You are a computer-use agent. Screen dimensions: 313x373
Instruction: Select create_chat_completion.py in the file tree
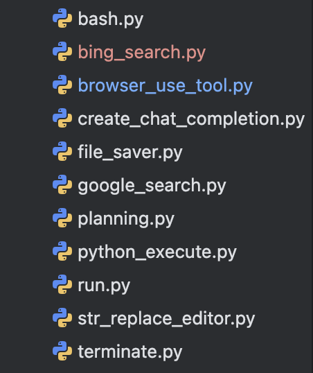[191, 119]
